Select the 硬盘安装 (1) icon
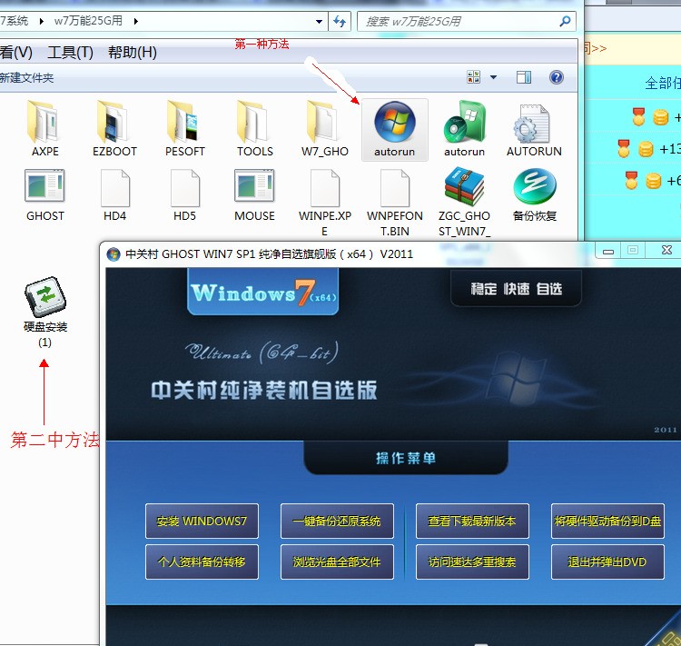Viewport: 681px width, 646px height. 45,313
